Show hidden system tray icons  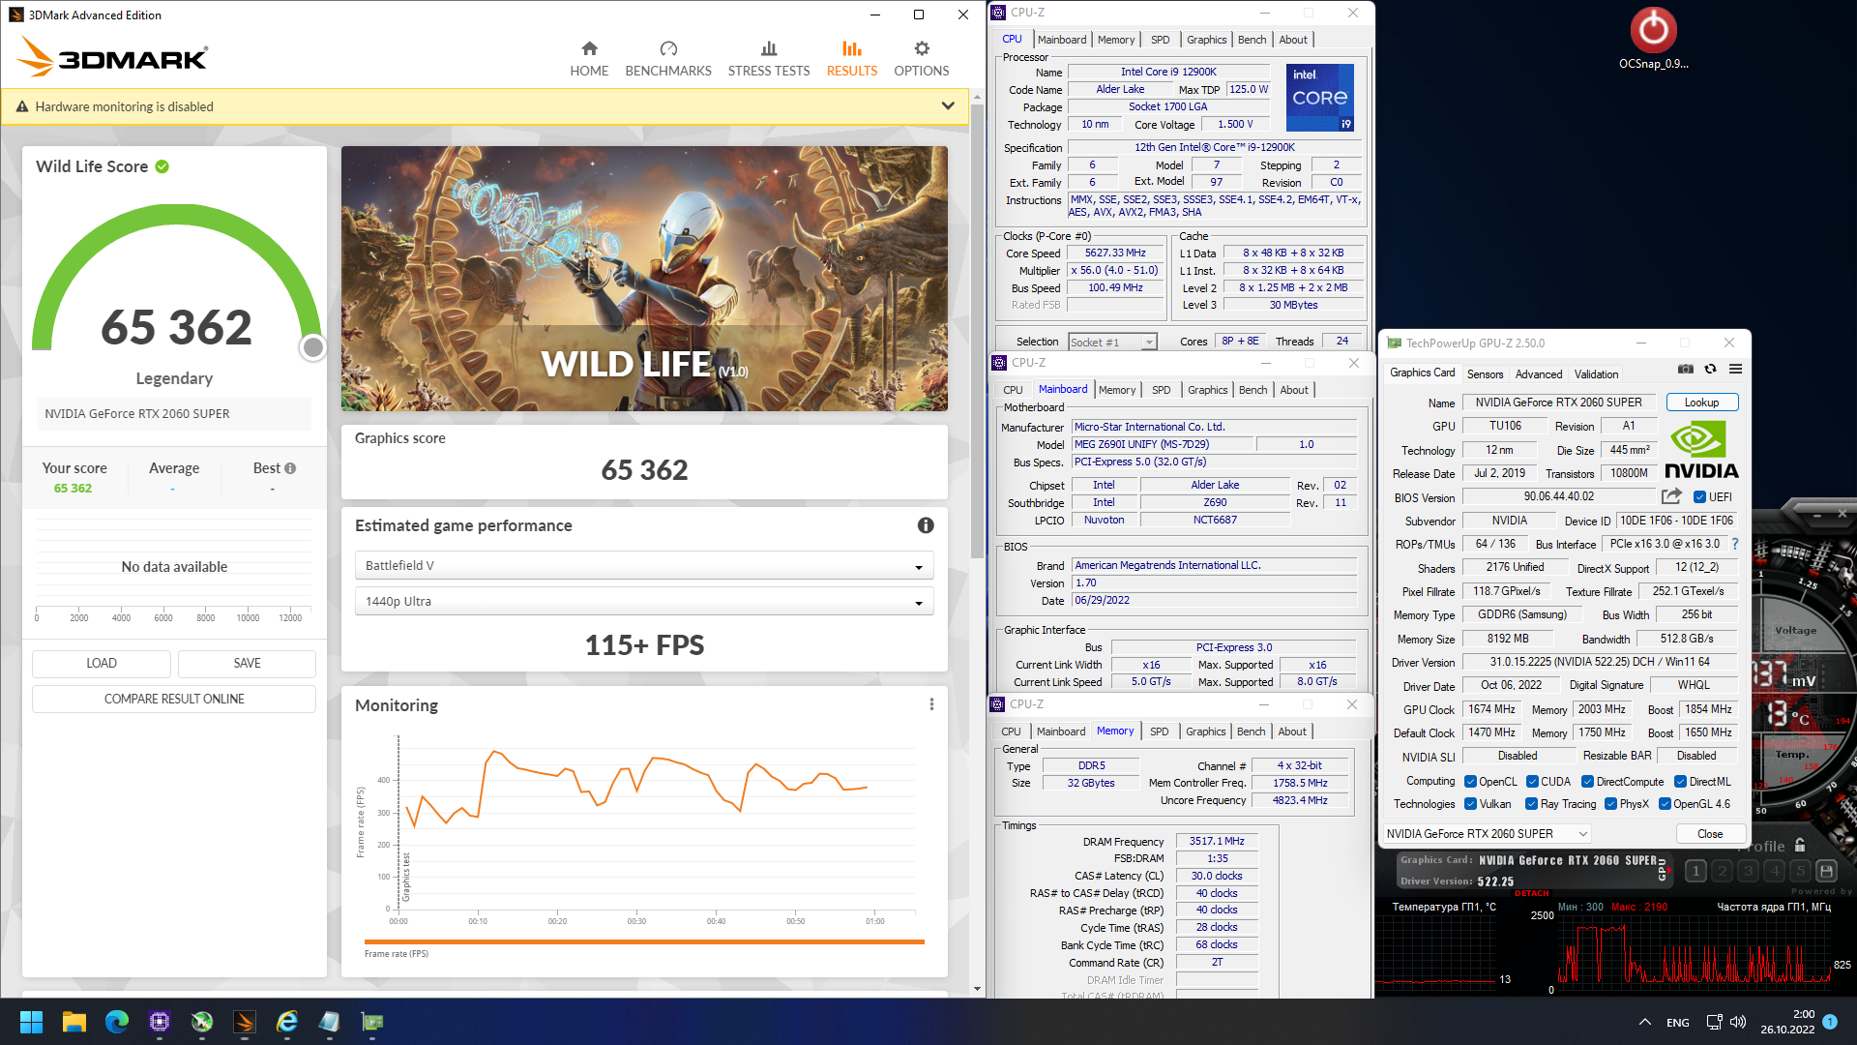click(x=1644, y=1022)
